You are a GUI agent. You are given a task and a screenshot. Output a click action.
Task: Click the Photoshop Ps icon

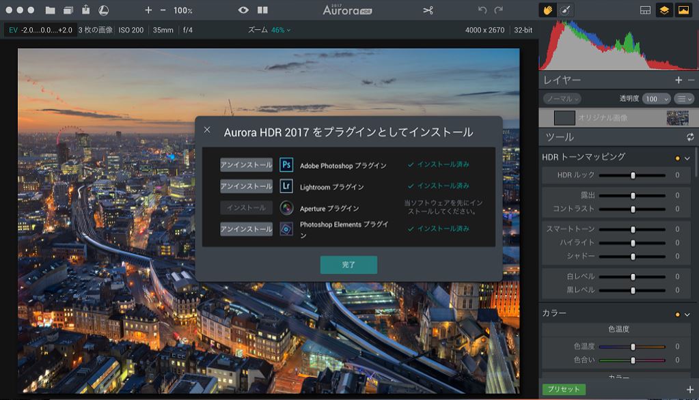click(286, 165)
